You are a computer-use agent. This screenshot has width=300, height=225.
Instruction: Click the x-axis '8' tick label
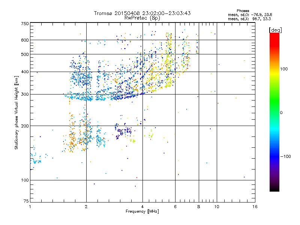pyautogui.click(x=199, y=207)
